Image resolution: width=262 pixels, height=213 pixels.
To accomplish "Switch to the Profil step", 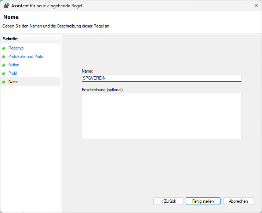I will coord(12,73).
